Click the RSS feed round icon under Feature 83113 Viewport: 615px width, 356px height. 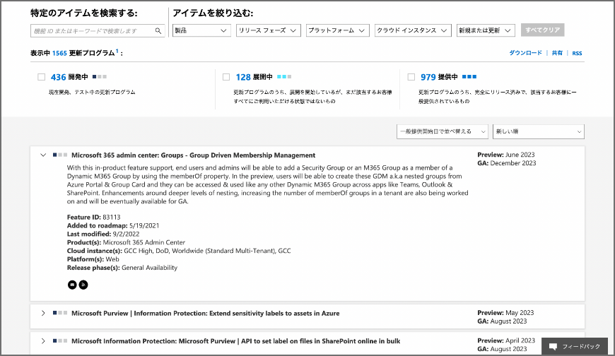83,285
